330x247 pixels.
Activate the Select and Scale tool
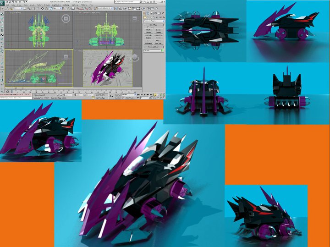(x=51, y=8)
